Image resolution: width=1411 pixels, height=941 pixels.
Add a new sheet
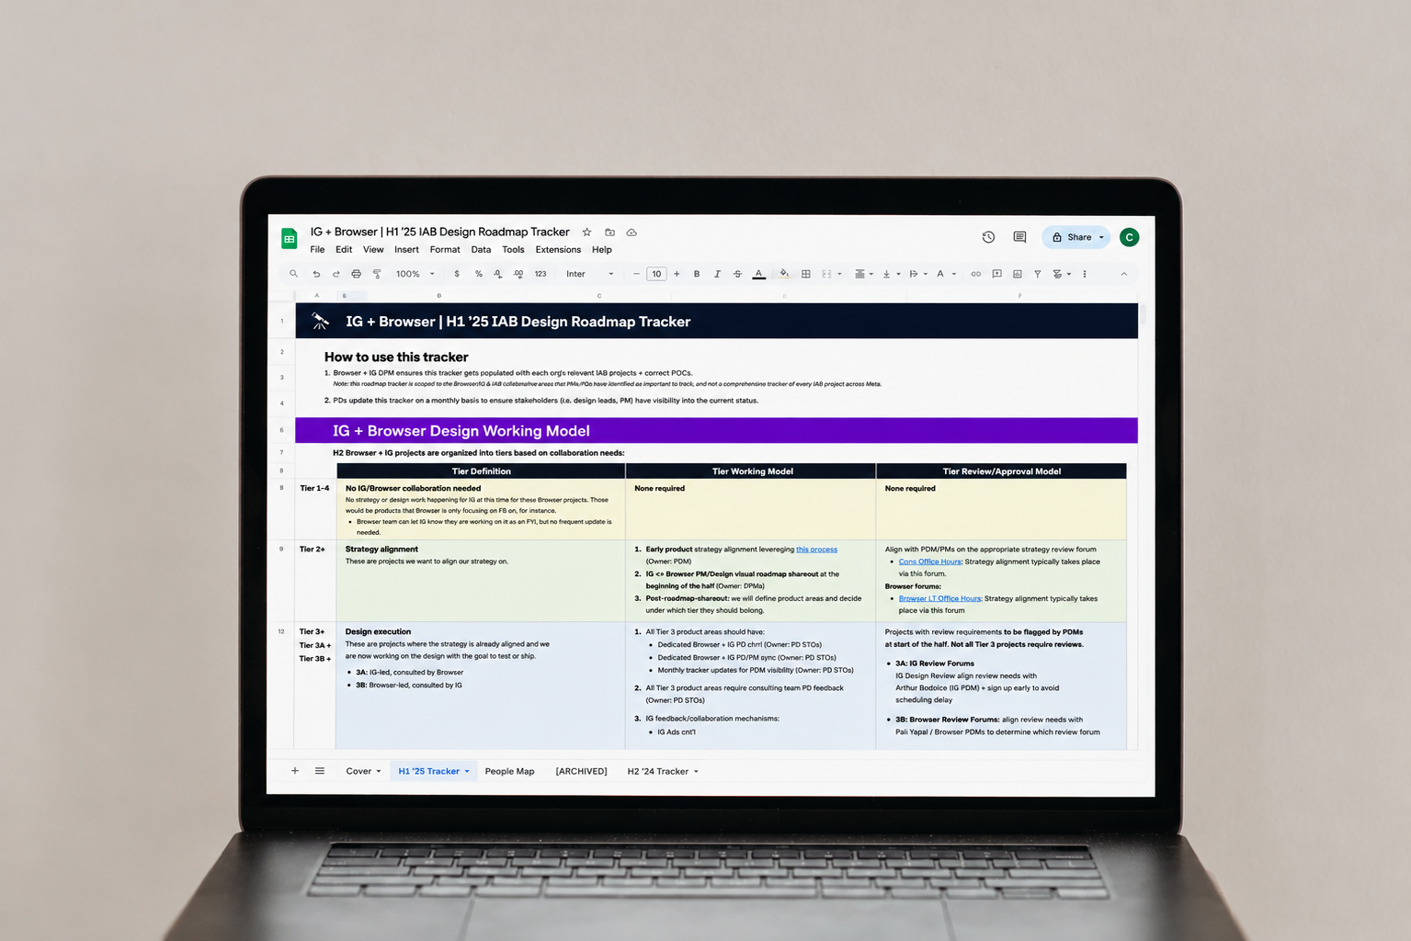295,771
